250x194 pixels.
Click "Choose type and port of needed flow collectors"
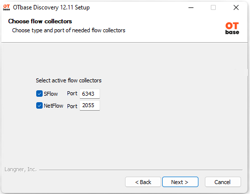coord(68,30)
